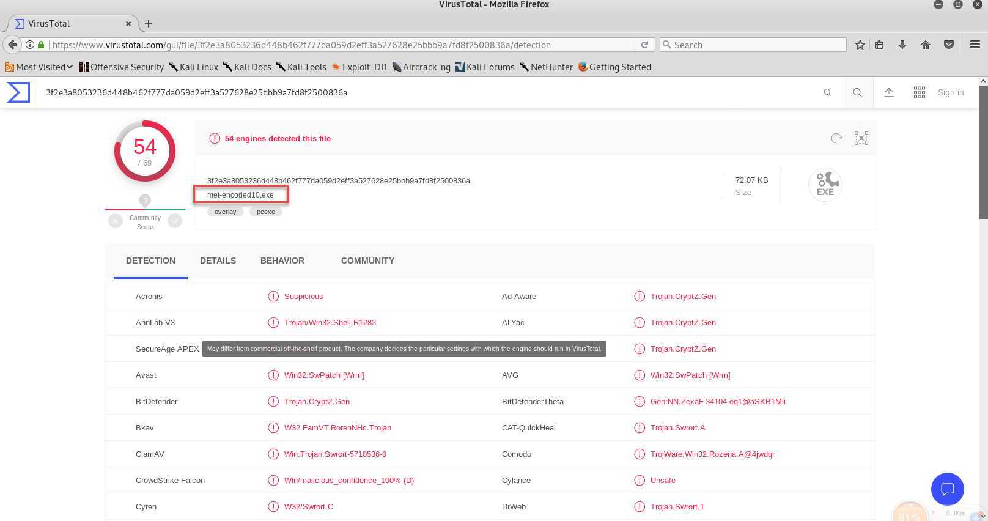Open Aircrack-ng bookmark
Image resolution: width=988 pixels, height=521 pixels.
click(x=421, y=67)
